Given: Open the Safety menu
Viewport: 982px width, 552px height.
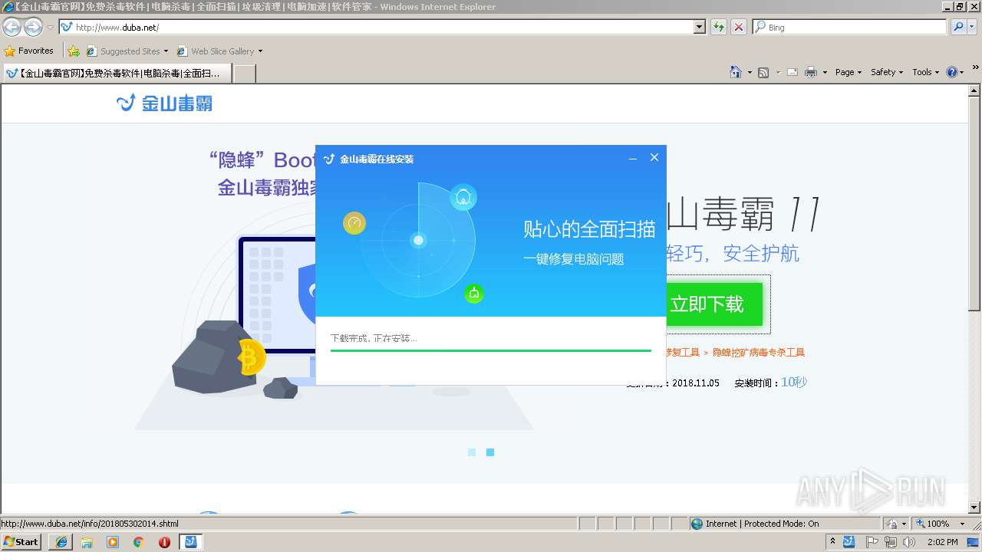Looking at the screenshot, I should (x=887, y=72).
